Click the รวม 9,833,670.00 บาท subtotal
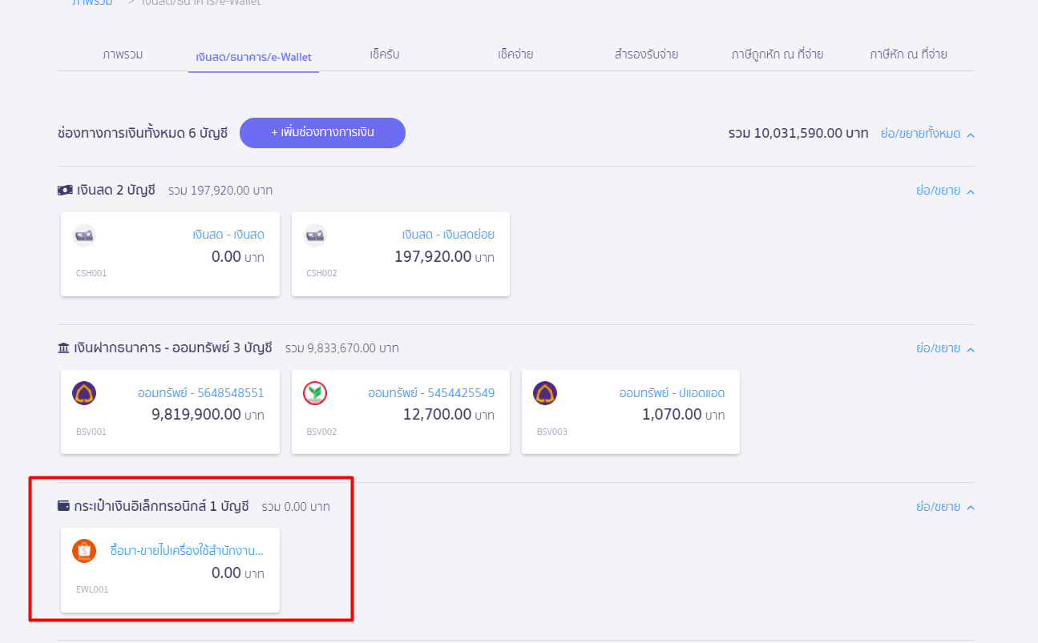The height and width of the screenshot is (643, 1038). (x=342, y=348)
